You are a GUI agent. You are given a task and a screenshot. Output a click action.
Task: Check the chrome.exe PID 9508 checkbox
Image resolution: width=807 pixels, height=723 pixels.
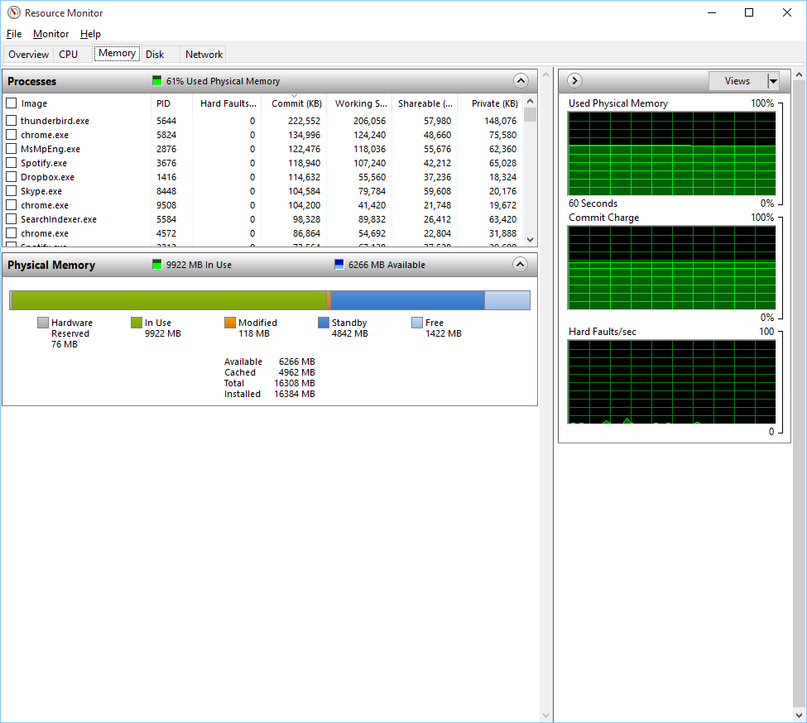click(x=12, y=204)
